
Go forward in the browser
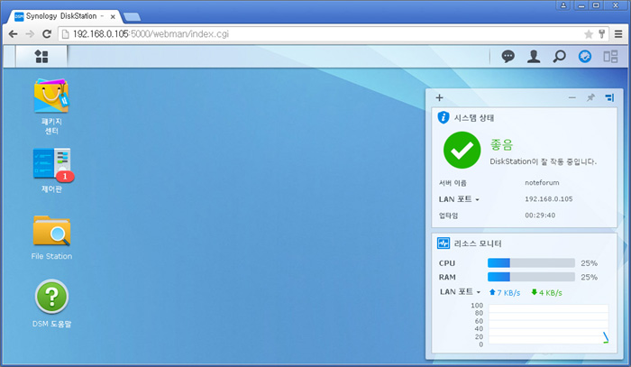[x=30, y=34]
